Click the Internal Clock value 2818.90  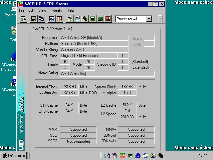tap(69, 87)
